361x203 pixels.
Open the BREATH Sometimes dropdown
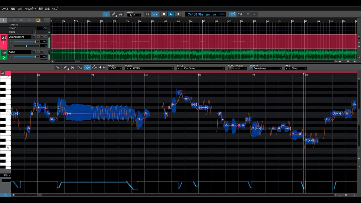[x=266, y=68]
